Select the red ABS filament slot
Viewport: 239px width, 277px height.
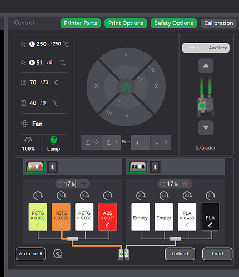(x=108, y=217)
